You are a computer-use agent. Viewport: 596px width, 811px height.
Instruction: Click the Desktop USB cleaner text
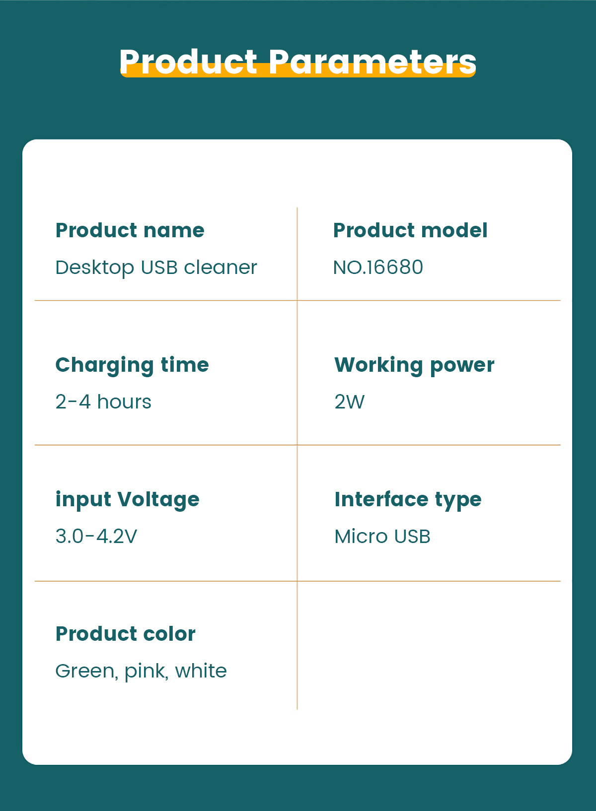point(156,268)
